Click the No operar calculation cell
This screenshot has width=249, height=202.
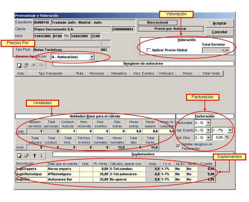pos(128,179)
